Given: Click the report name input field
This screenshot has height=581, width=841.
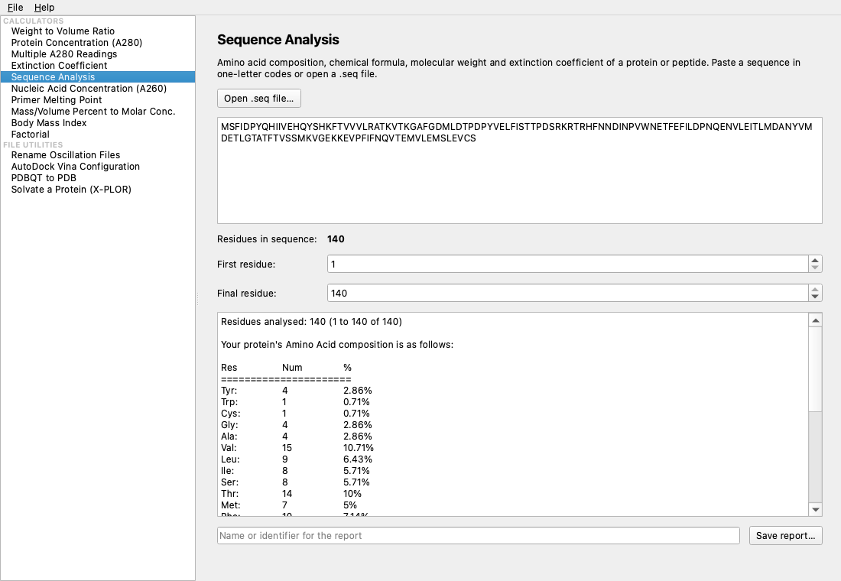Looking at the screenshot, I should click(479, 535).
